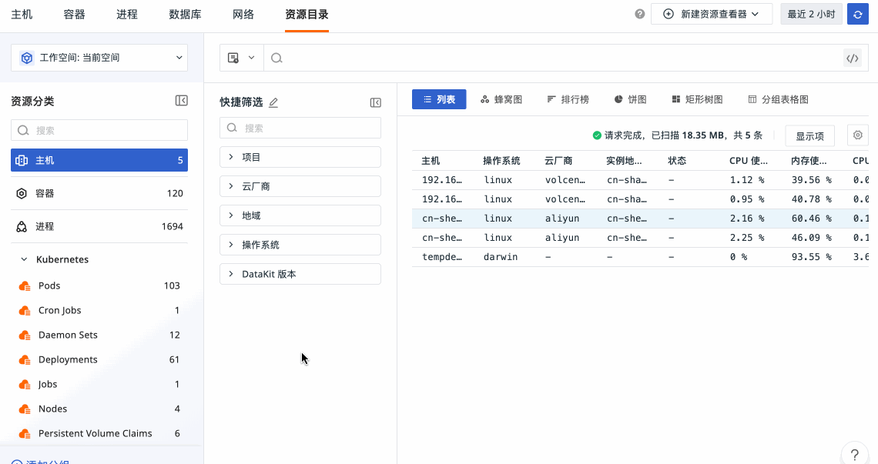Open the 最近 2 小时 time range picker
Image resolution: width=878 pixels, height=464 pixels.
click(810, 14)
